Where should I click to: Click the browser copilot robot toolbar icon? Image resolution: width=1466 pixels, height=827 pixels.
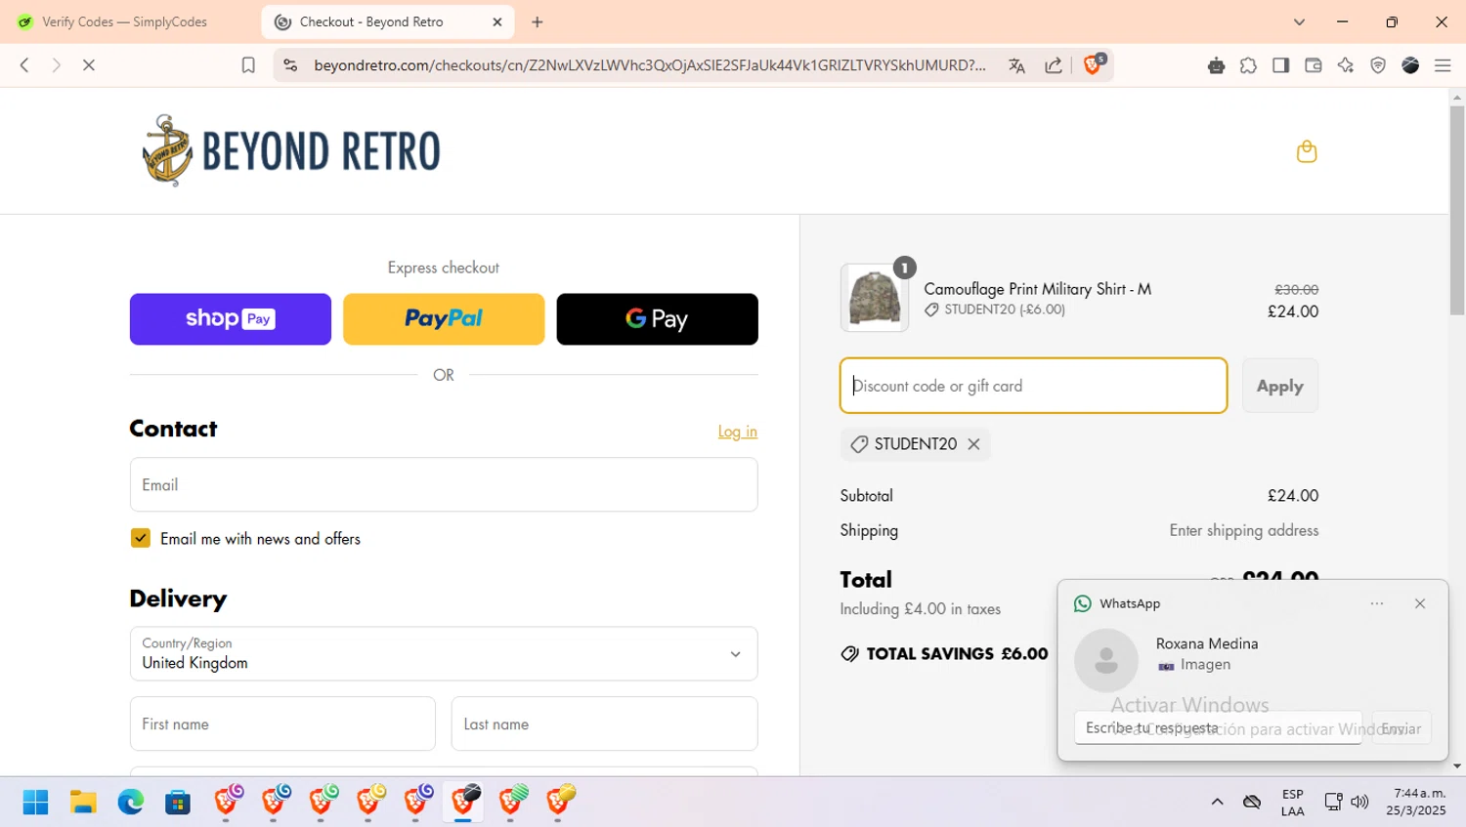tap(1216, 65)
